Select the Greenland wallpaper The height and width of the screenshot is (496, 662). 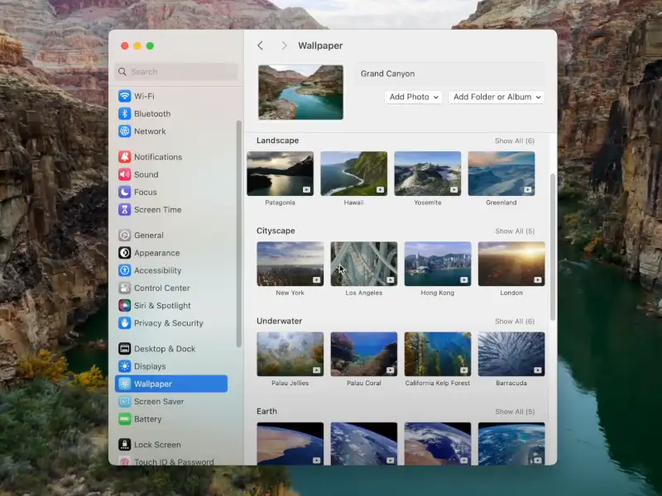pyautogui.click(x=501, y=174)
